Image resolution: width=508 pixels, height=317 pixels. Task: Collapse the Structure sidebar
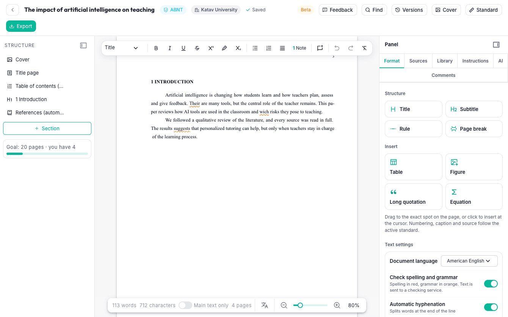[83, 45]
